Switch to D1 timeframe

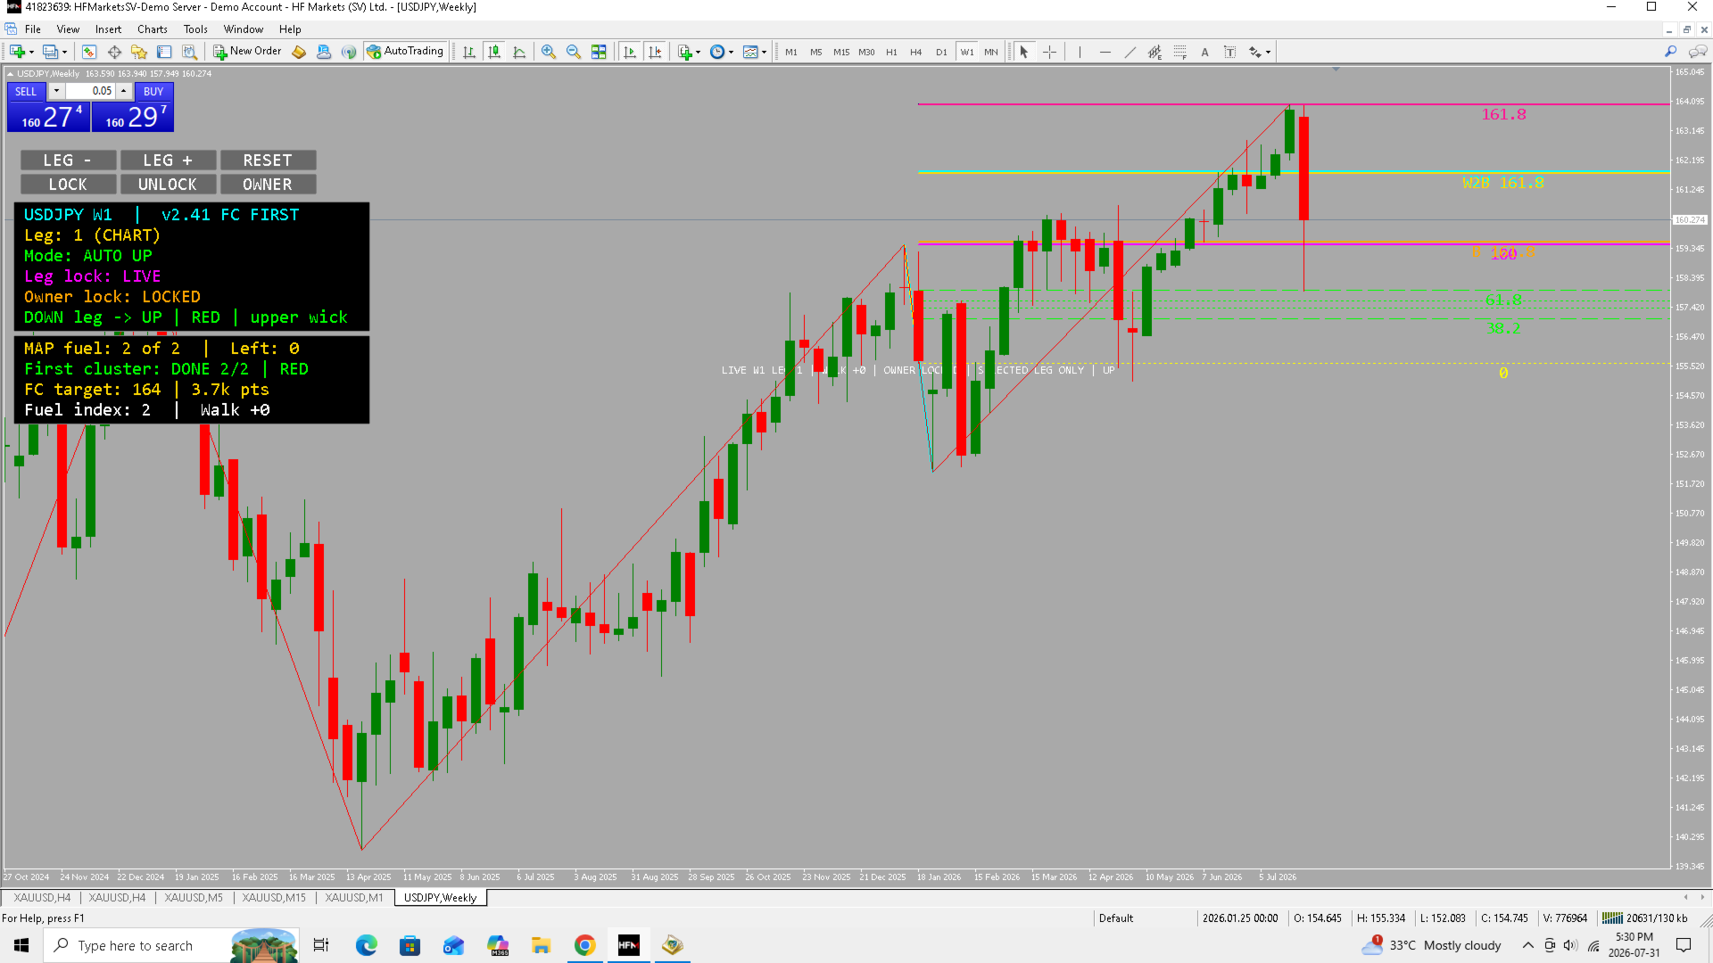tap(941, 52)
